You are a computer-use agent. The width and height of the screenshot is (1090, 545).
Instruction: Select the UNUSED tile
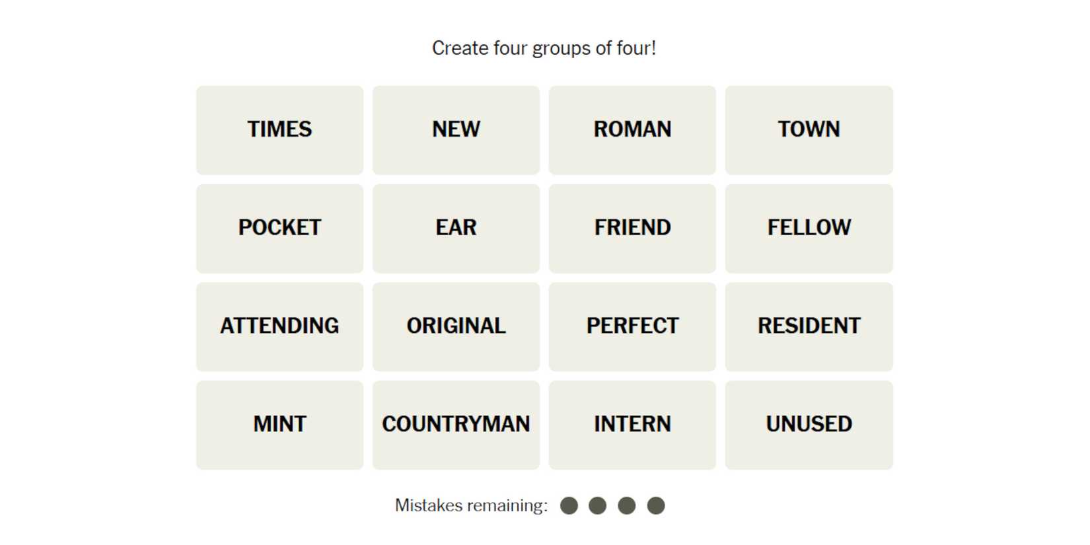(809, 425)
